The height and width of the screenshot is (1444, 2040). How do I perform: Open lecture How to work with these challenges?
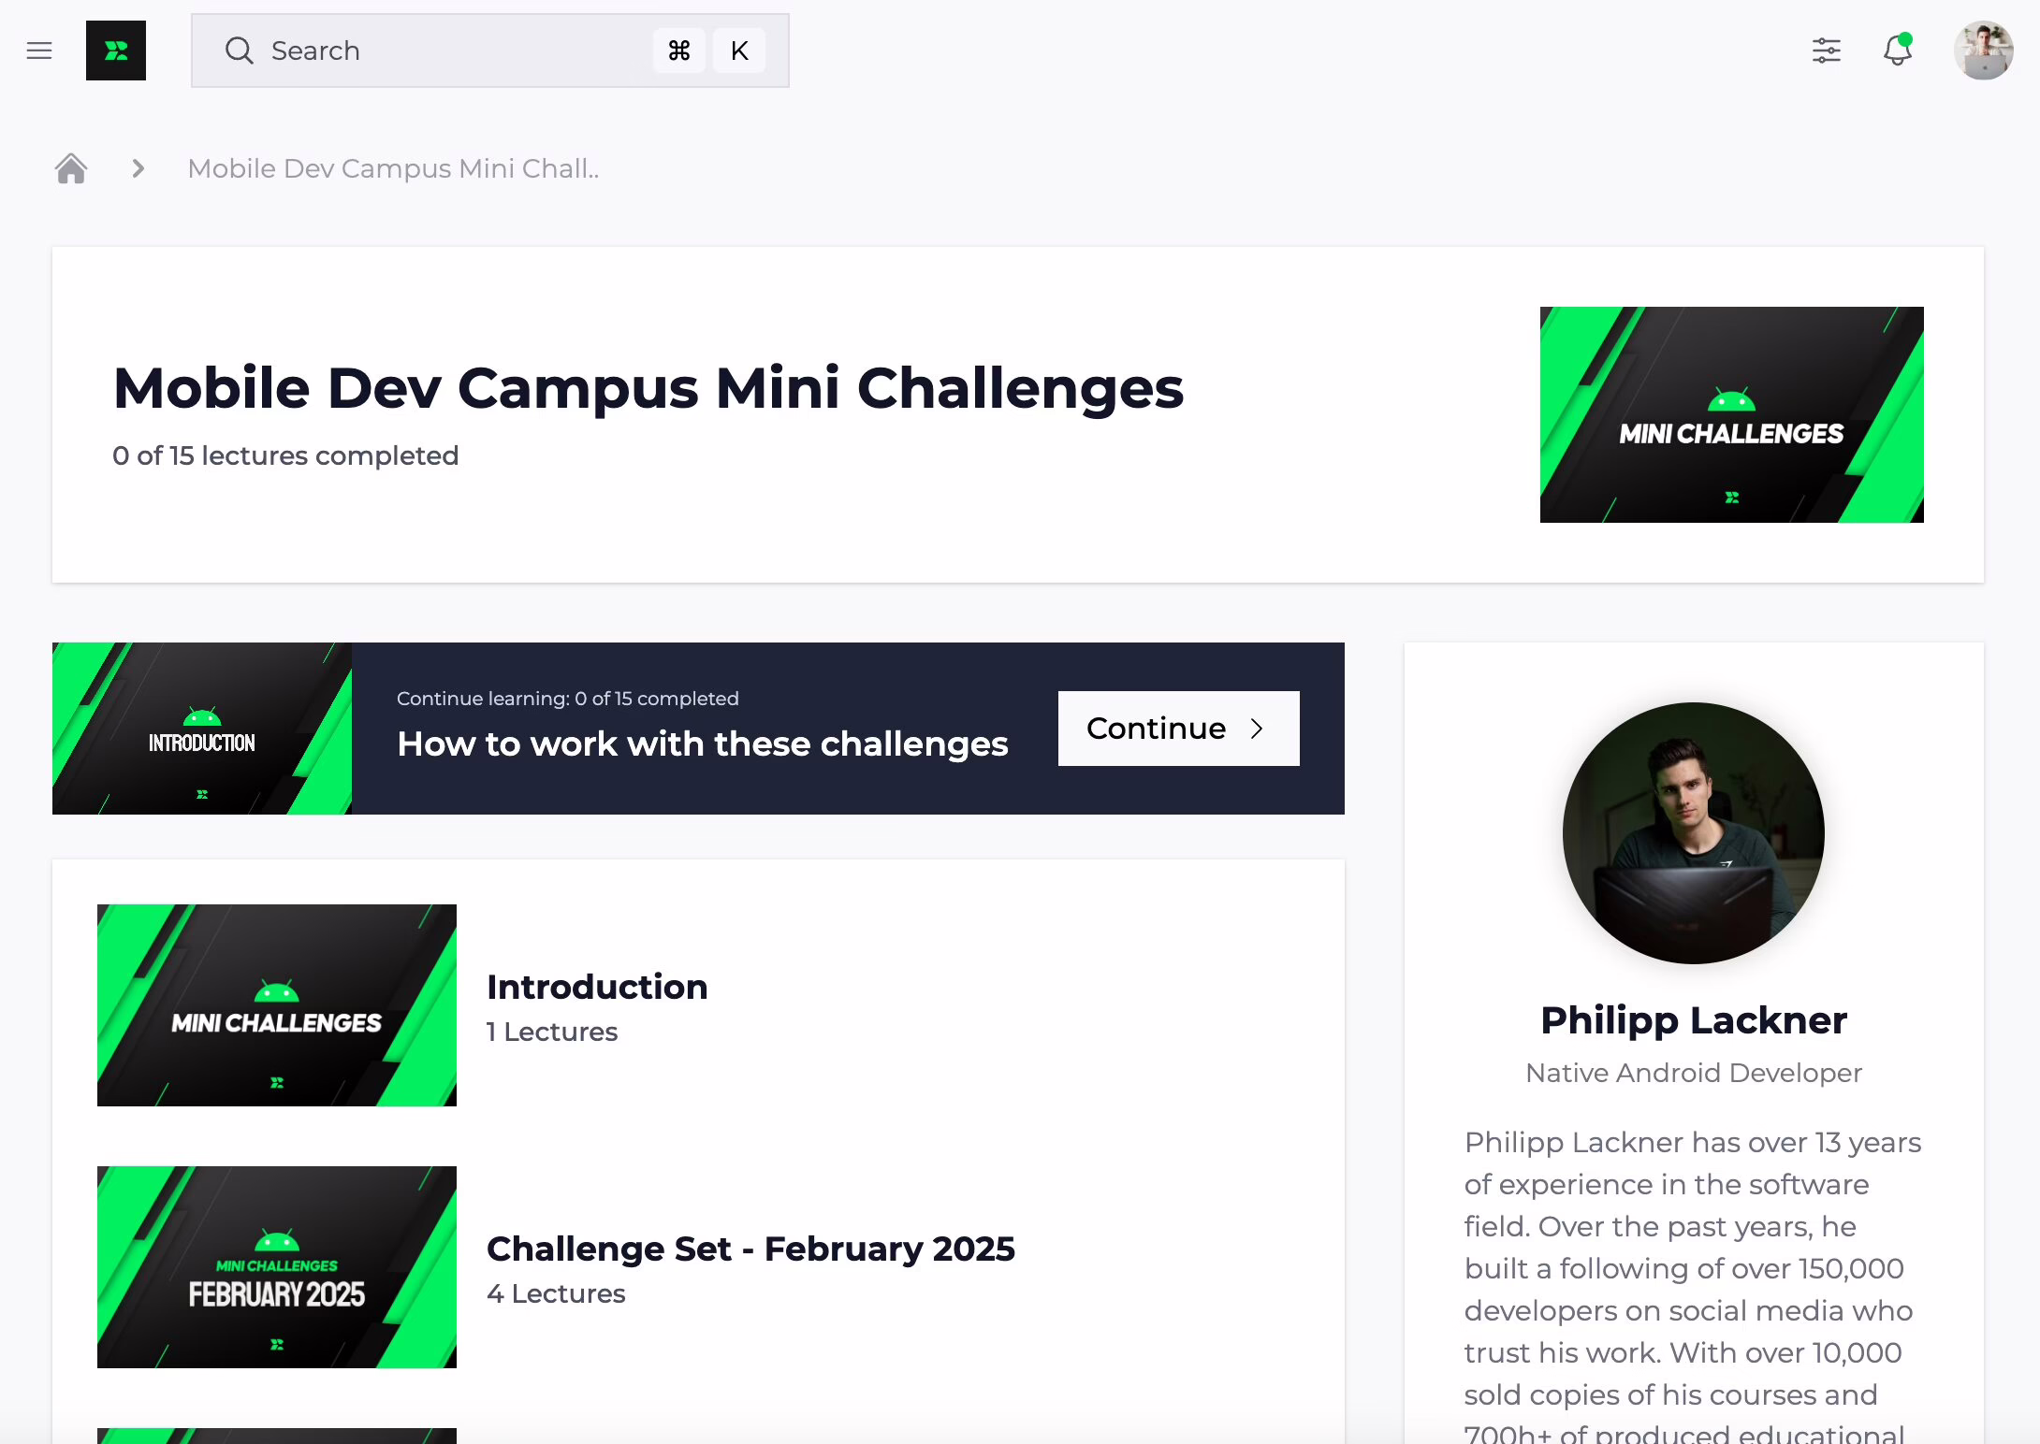click(x=702, y=744)
